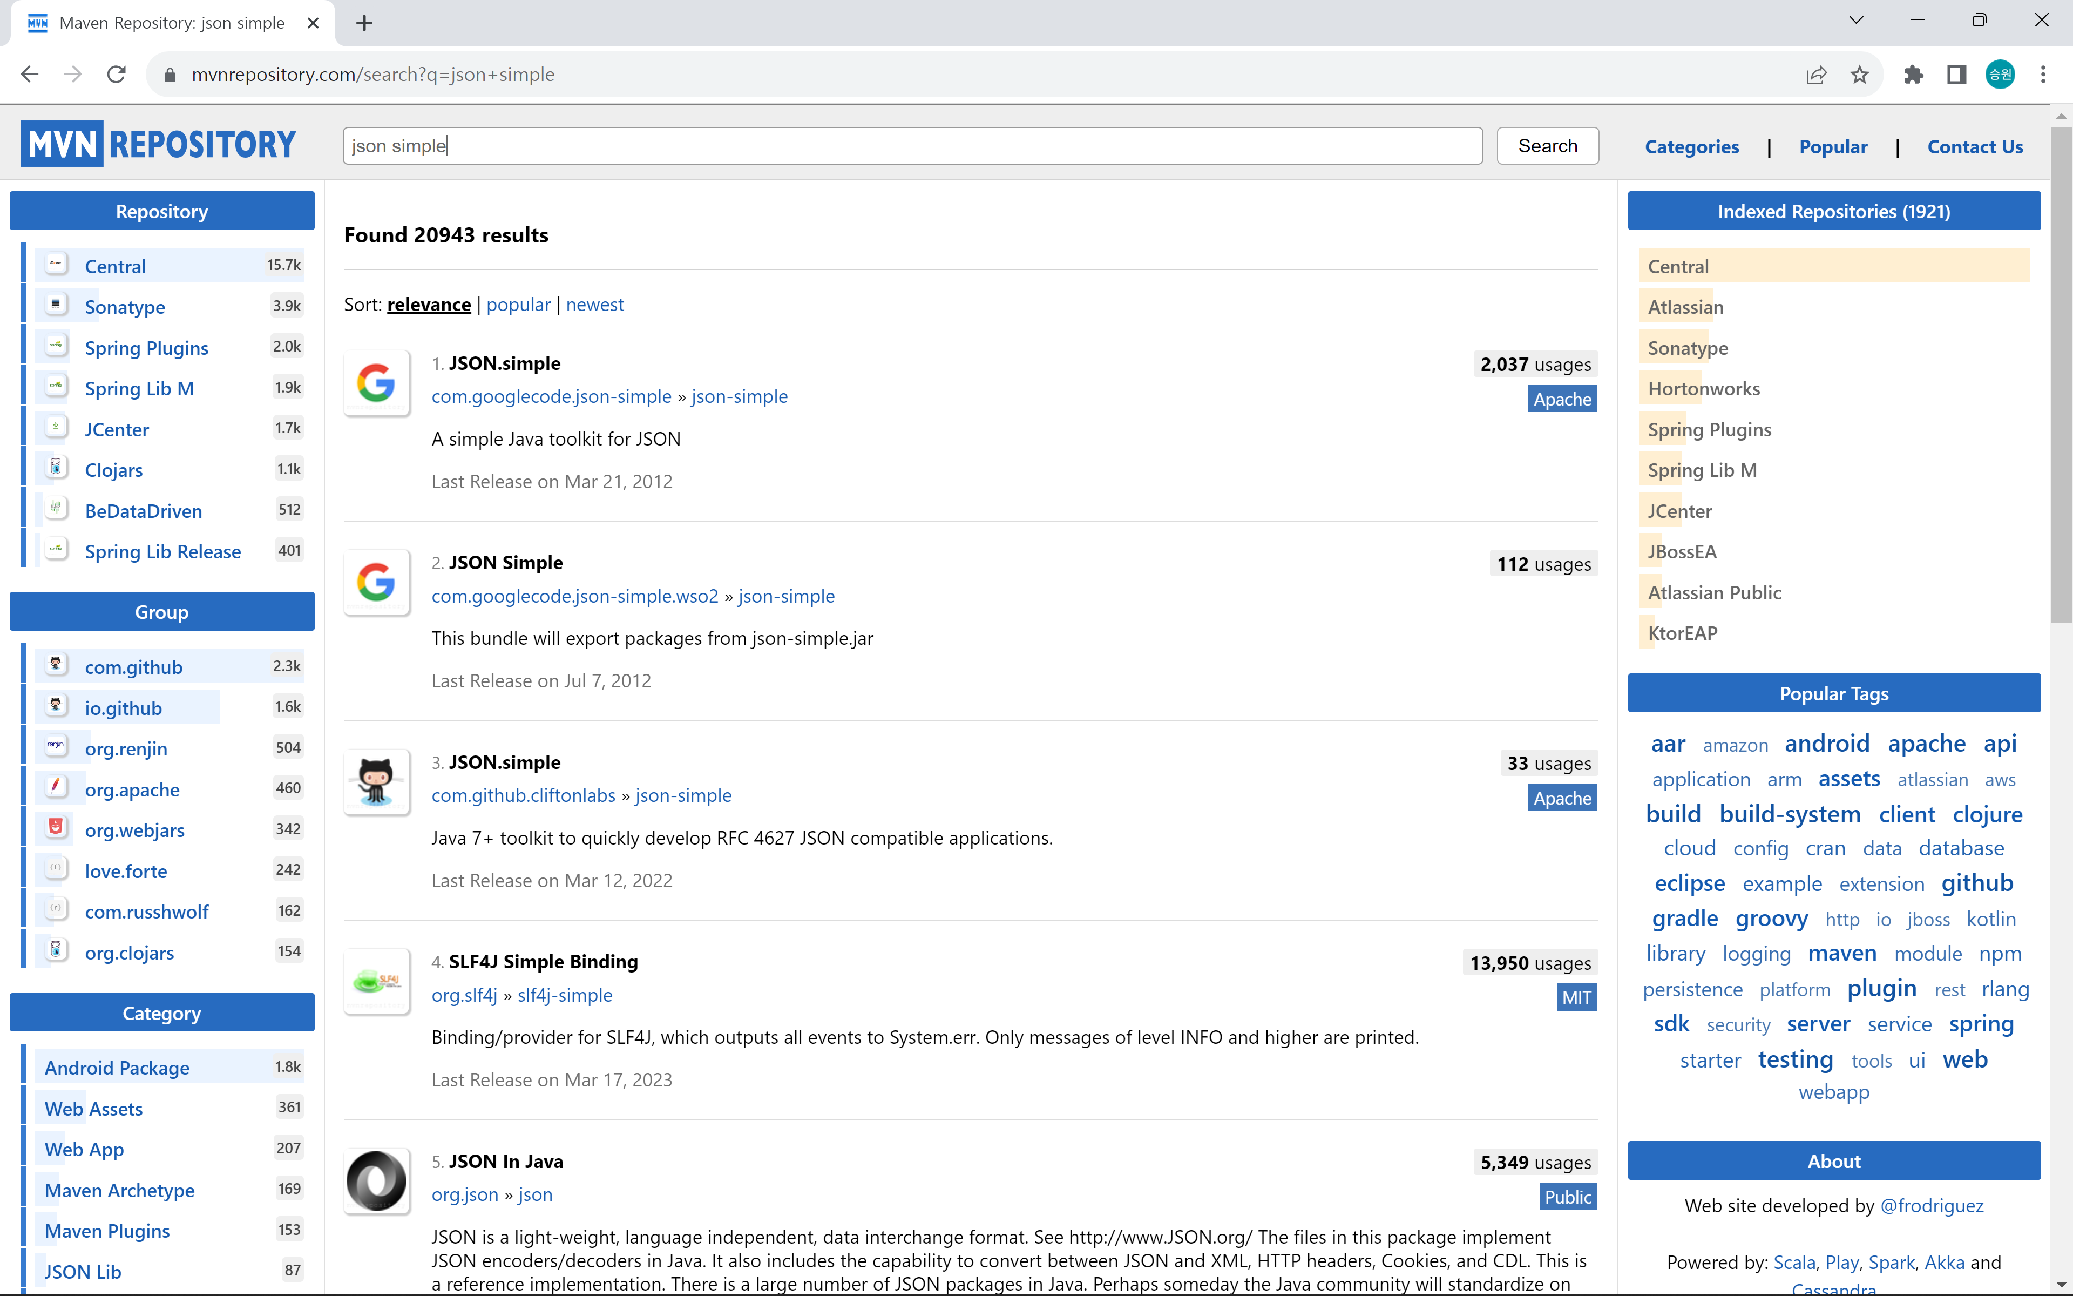Open the browser extensions puzzle icon
This screenshot has height=1296, width=2073.
point(1913,75)
